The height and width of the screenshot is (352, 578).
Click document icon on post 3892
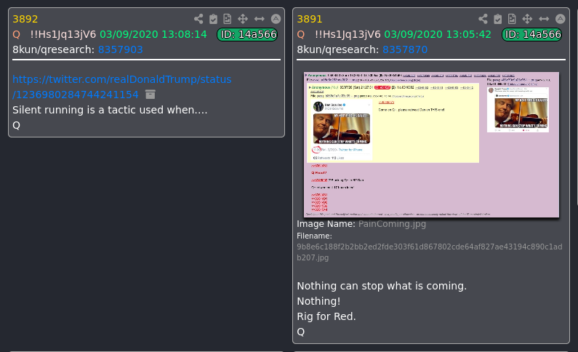click(x=228, y=19)
